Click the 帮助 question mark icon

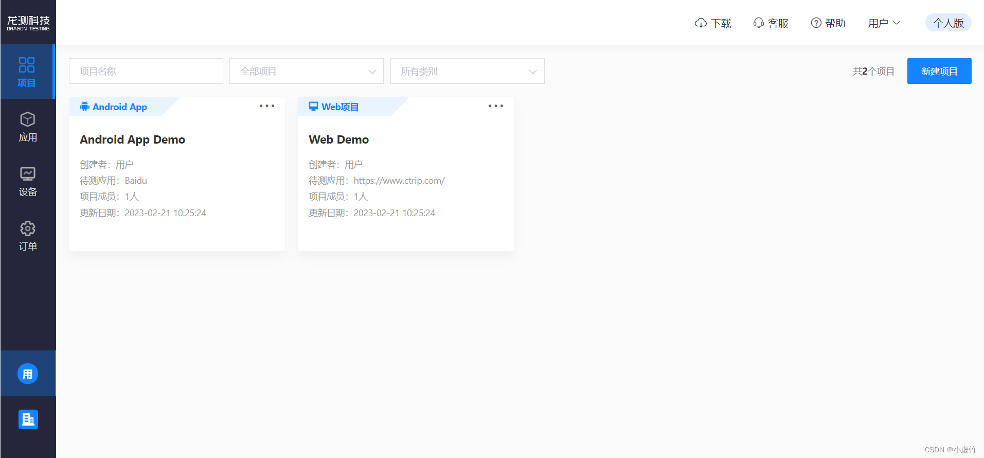point(816,23)
